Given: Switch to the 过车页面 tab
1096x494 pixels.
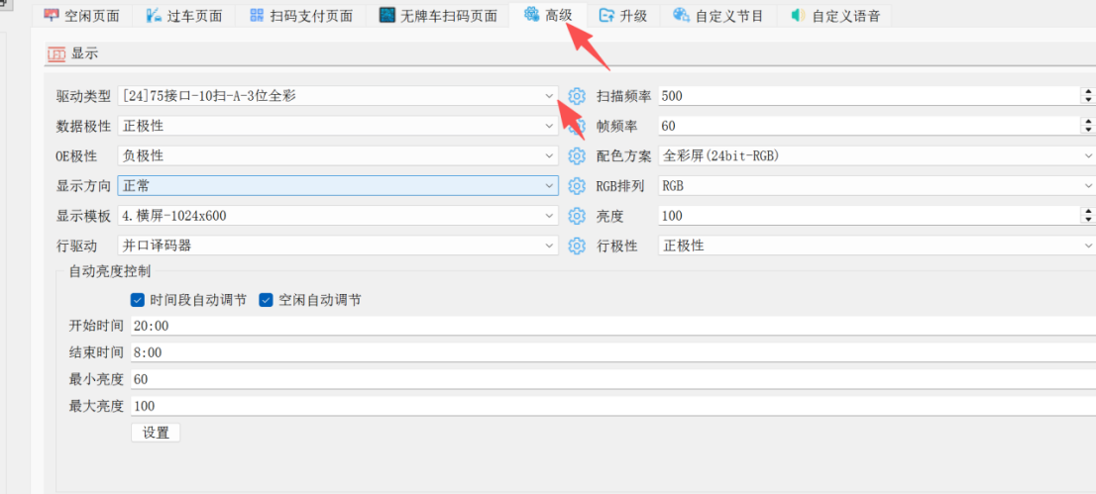Looking at the screenshot, I should 183,16.
